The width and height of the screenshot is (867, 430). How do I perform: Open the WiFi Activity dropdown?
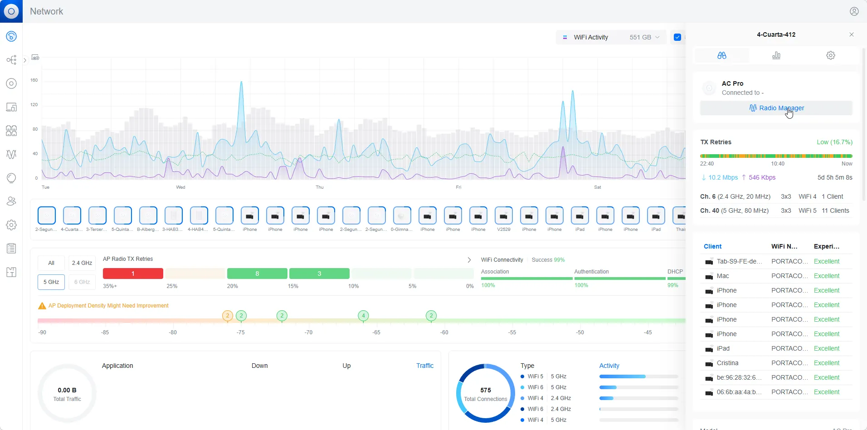pos(611,37)
